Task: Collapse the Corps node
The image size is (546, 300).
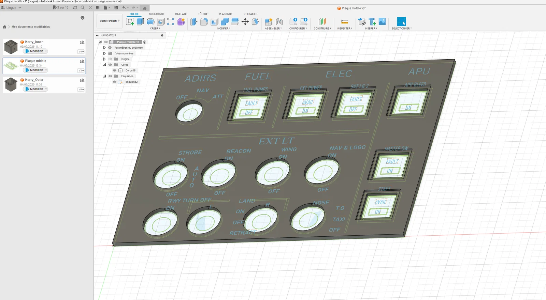Action: 104,65
